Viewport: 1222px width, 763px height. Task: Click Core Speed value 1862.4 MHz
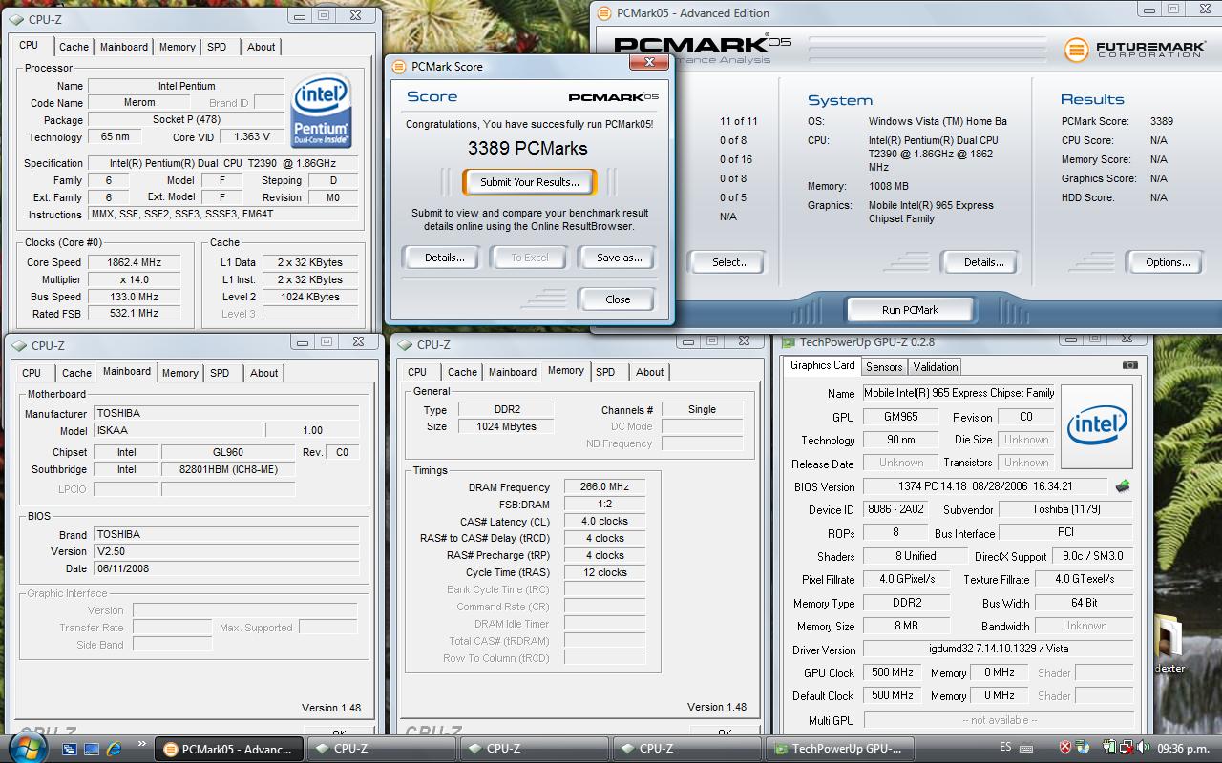pos(133,262)
